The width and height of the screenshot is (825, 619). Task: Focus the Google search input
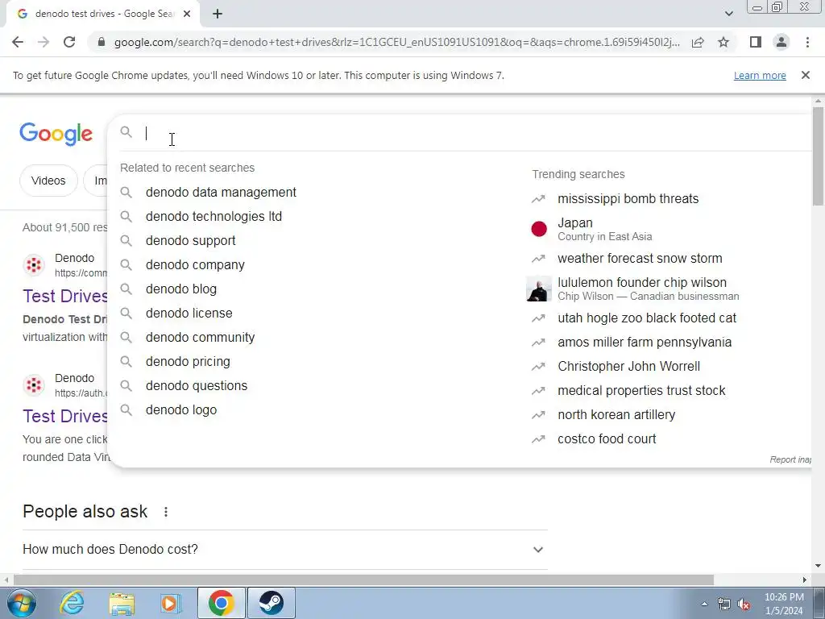pyautogui.click(x=474, y=133)
